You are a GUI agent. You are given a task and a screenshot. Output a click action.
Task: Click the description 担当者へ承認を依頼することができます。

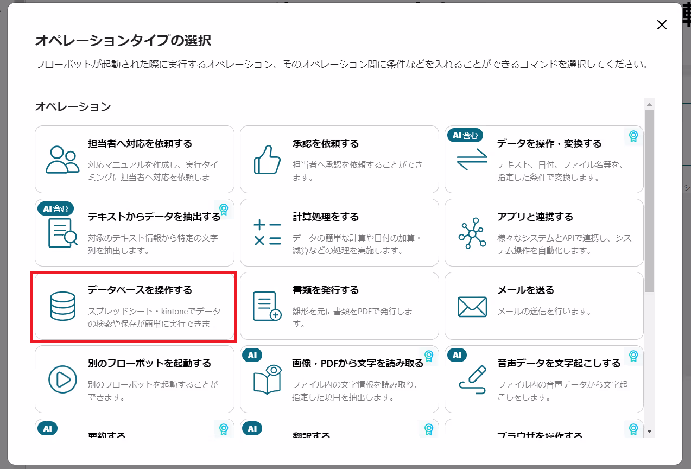pyautogui.click(x=358, y=171)
